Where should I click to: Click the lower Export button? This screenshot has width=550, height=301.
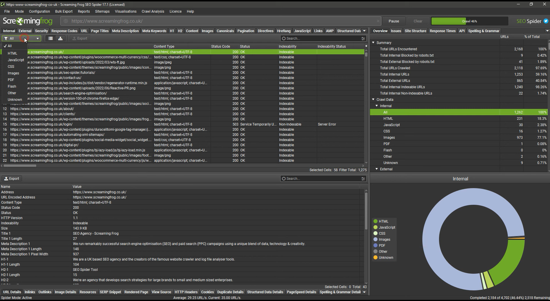[x=12, y=179]
